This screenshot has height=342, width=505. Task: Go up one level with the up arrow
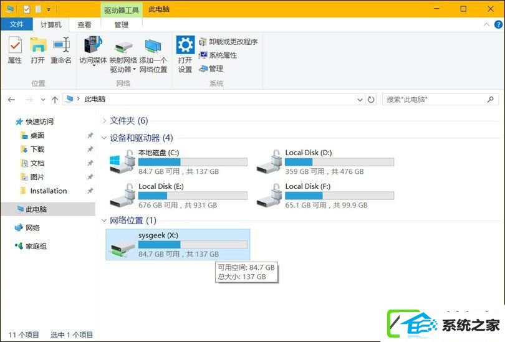coord(55,100)
